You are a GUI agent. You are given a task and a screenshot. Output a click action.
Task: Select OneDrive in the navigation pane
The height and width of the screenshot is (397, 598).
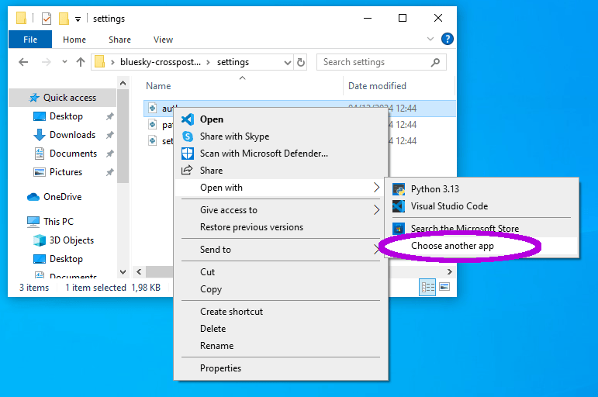[x=62, y=197]
